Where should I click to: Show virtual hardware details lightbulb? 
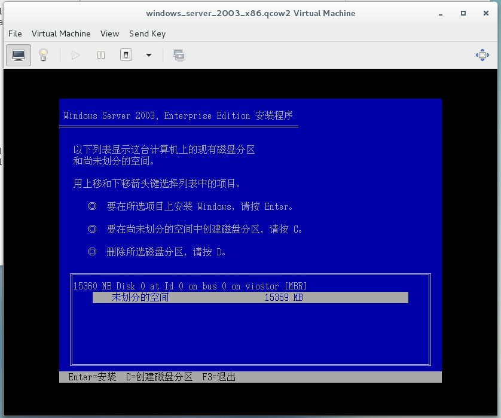point(43,55)
